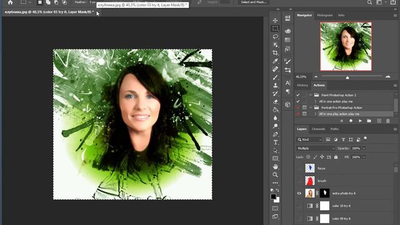Toggle Lock transparent pixels
This screenshot has height=225, width=400.
308,157
